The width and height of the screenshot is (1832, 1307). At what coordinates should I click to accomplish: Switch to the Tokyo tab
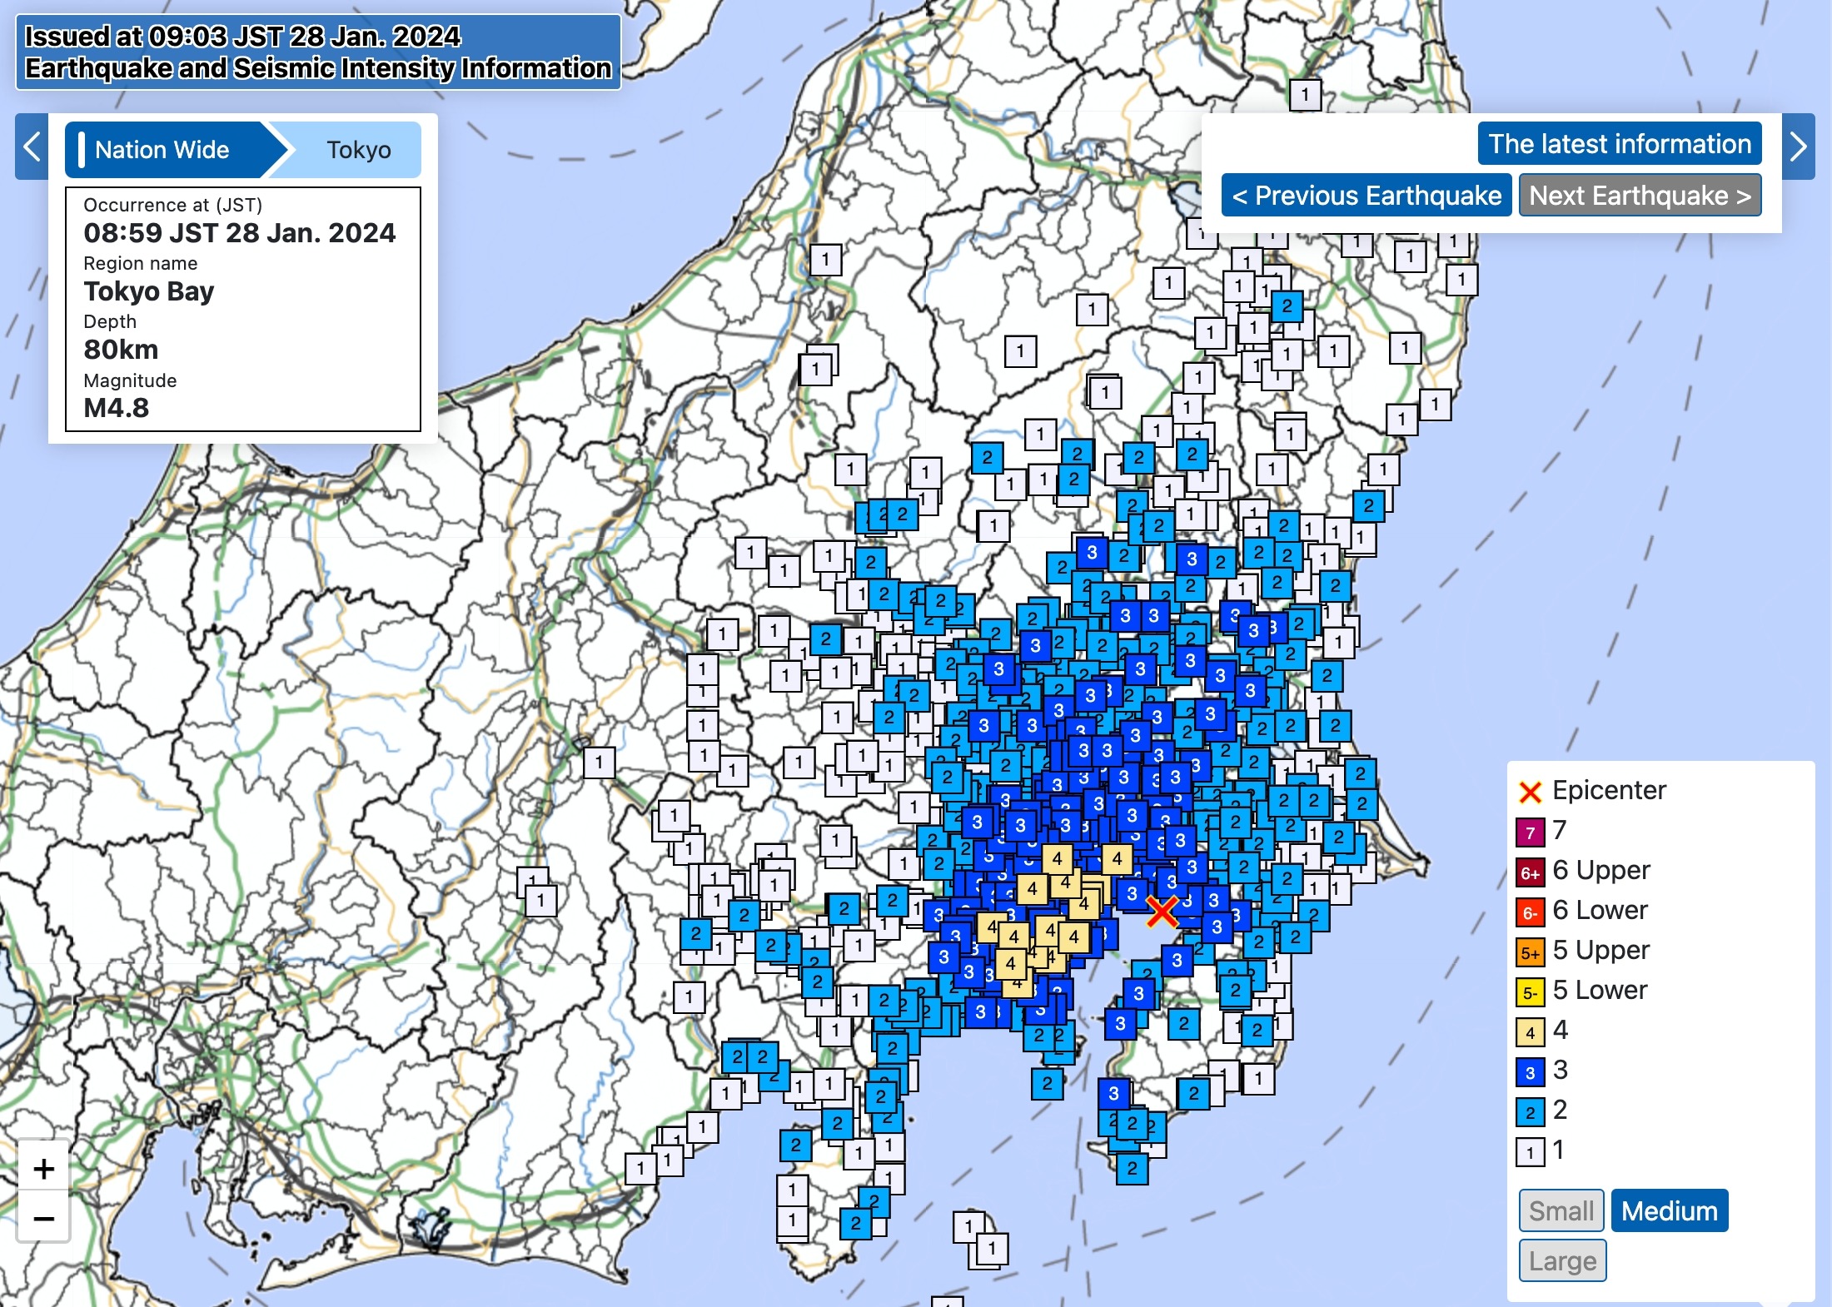[358, 150]
